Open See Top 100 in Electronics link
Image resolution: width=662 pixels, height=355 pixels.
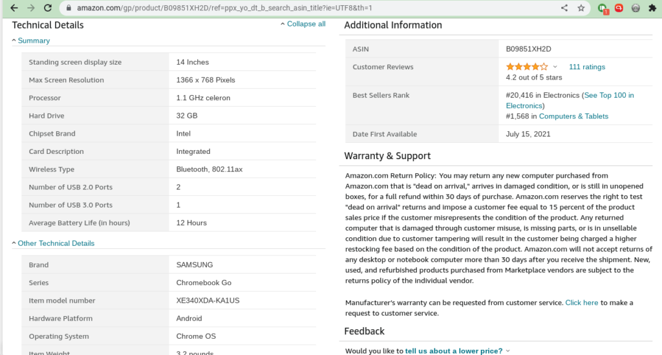click(570, 100)
